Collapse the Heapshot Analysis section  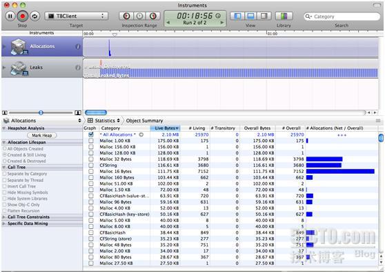coord(4,128)
